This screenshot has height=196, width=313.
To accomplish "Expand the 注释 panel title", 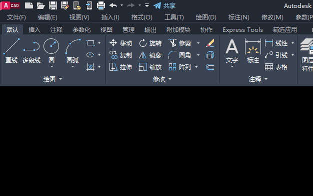I will click(x=258, y=79).
